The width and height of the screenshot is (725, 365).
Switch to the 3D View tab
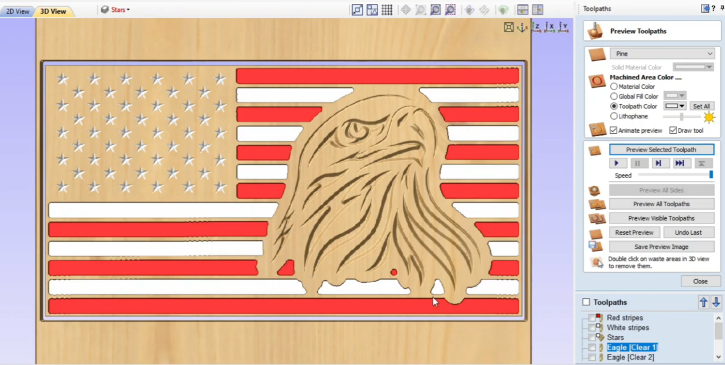click(53, 11)
